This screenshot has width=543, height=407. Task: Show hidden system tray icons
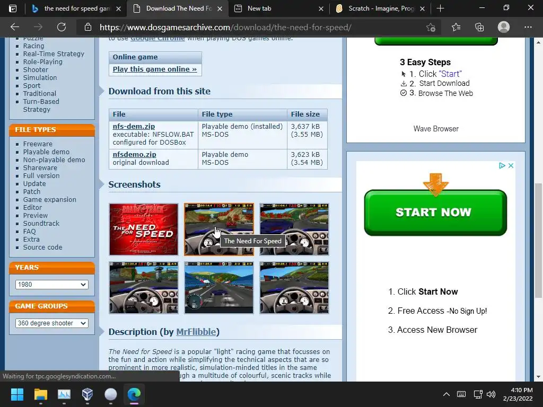point(446,394)
